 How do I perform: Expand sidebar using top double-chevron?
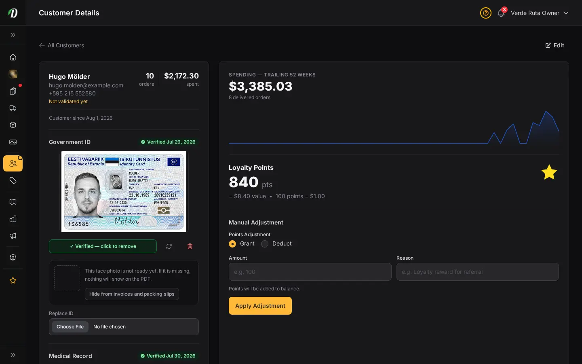click(13, 35)
